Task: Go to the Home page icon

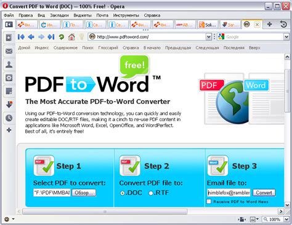Action: pos(71,37)
